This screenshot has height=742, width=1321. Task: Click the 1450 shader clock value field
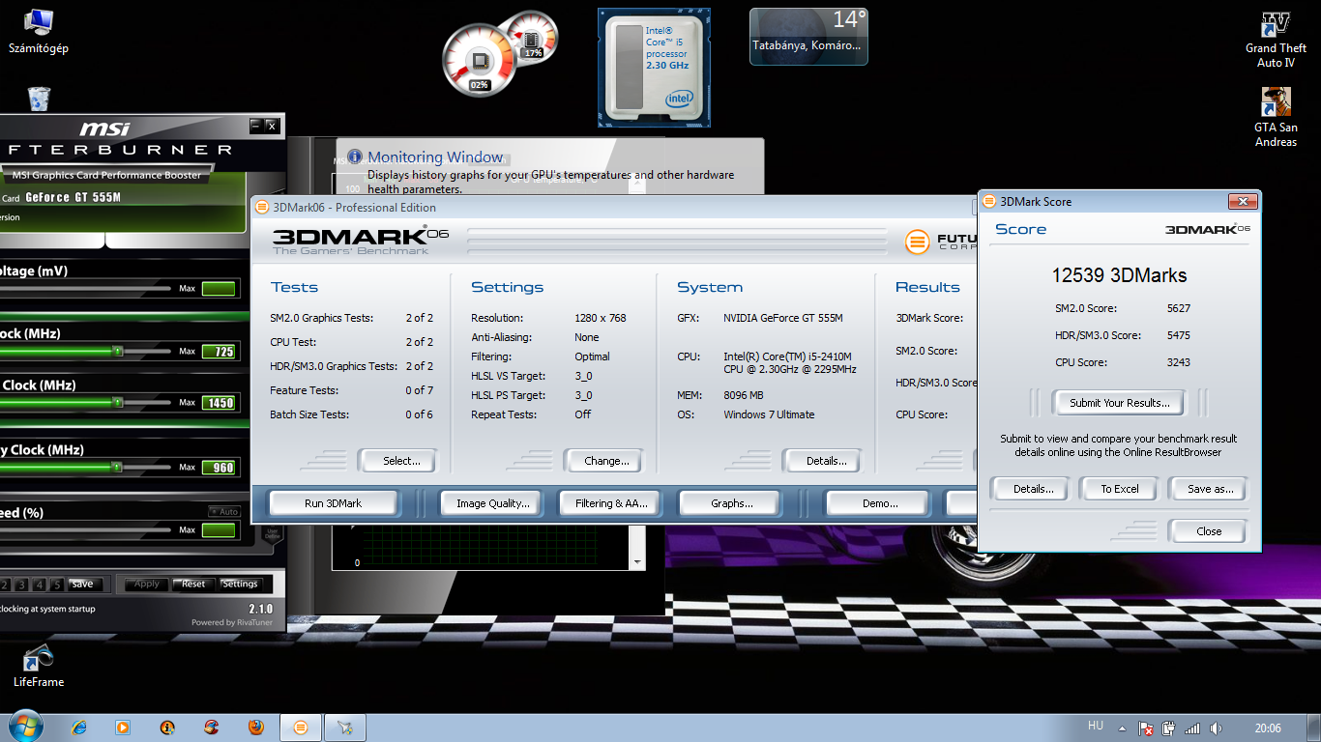click(219, 403)
